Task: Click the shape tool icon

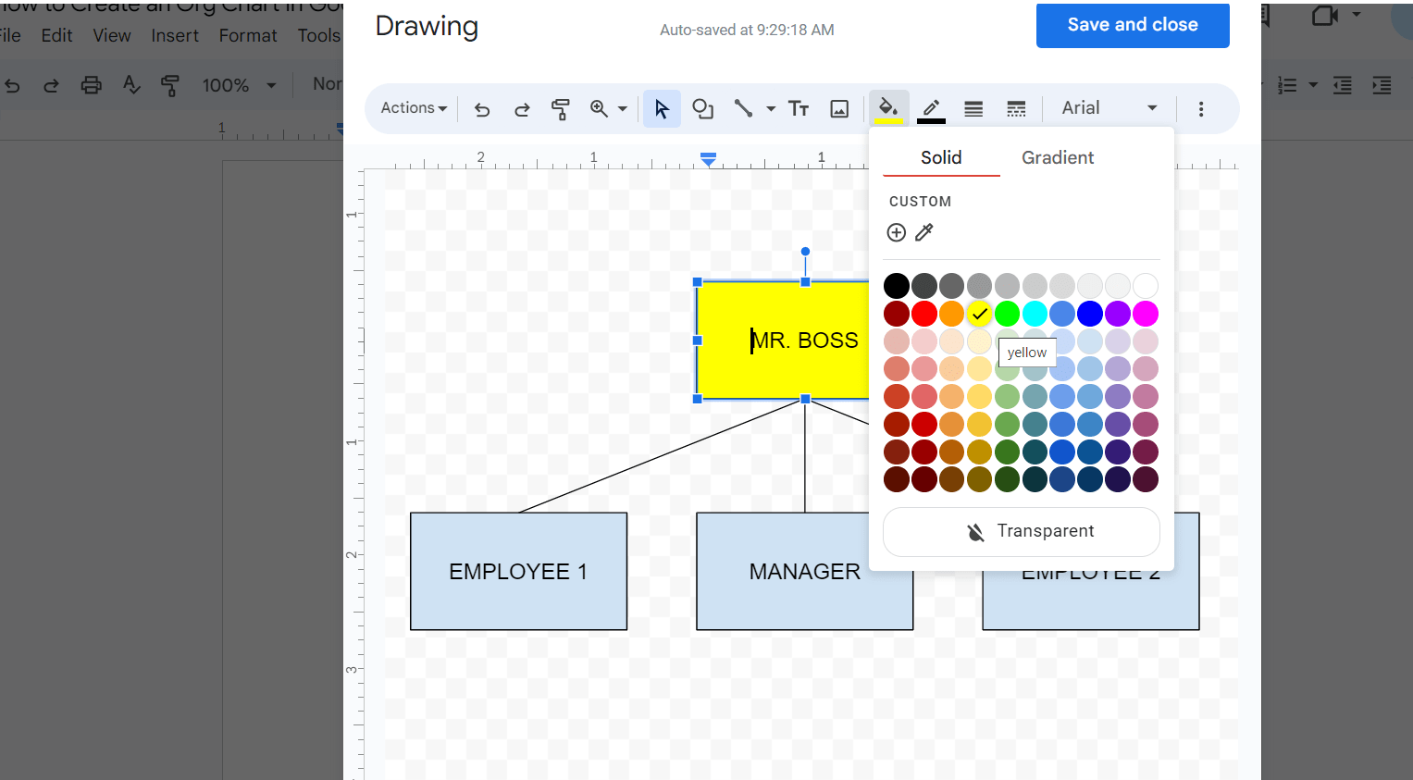Action: (702, 108)
